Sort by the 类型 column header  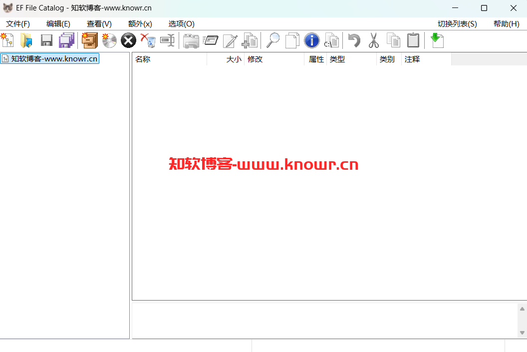[x=351, y=59]
